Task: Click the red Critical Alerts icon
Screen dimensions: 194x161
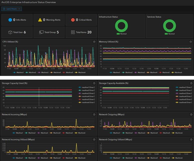Action: pos(73,20)
